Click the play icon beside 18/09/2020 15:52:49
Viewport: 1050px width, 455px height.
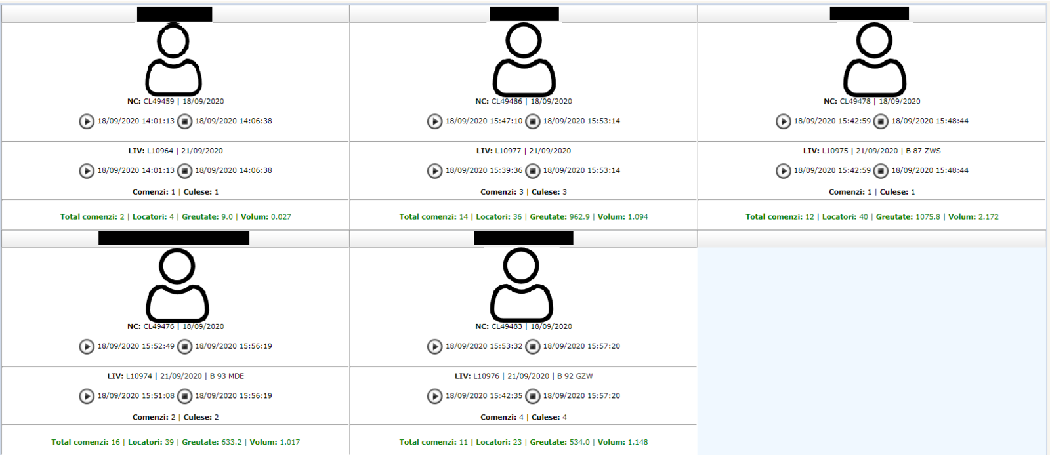(87, 347)
